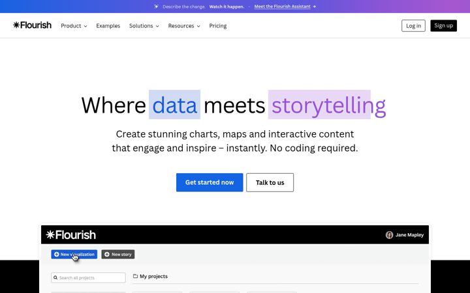Click the plus icon on New story
The image size is (470, 293).
point(107,255)
